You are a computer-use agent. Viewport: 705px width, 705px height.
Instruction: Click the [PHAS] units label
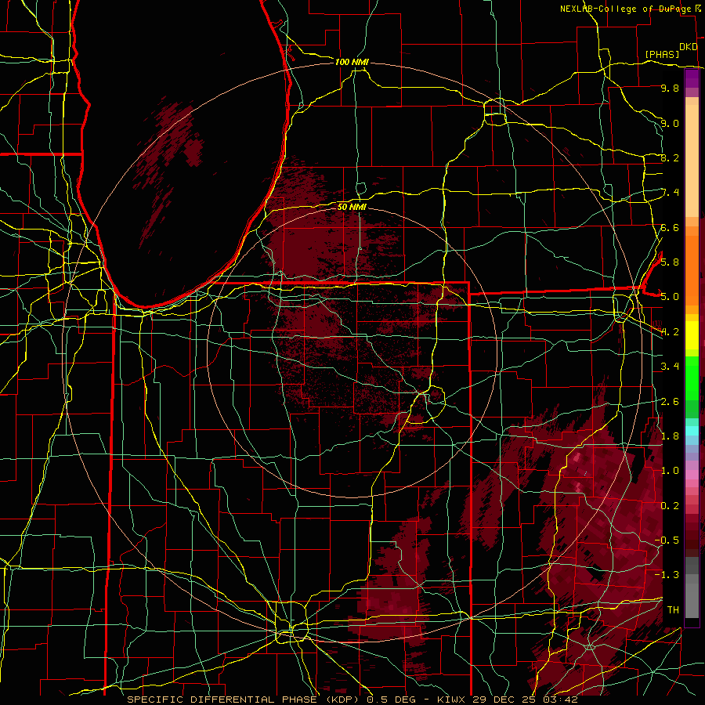tap(662, 54)
